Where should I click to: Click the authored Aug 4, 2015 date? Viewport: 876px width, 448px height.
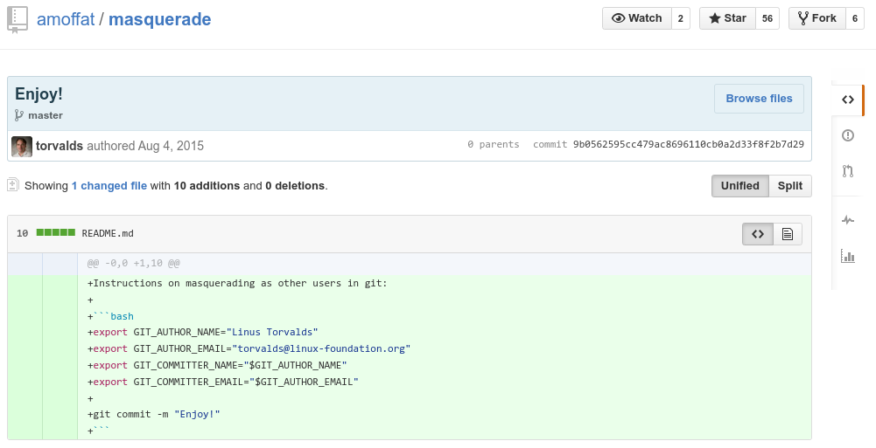(x=145, y=146)
